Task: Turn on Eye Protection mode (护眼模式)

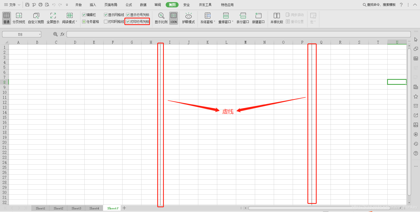Action: [x=189, y=18]
